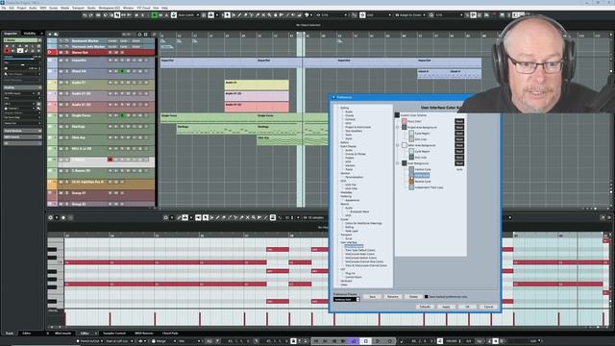The image size is (615, 346).
Task: Open the Sampler Control tab
Action: pyautogui.click(x=114, y=334)
